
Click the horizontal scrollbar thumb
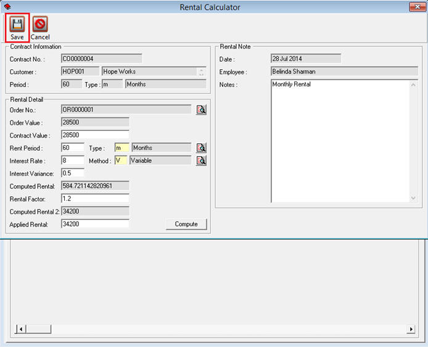coord(38,329)
